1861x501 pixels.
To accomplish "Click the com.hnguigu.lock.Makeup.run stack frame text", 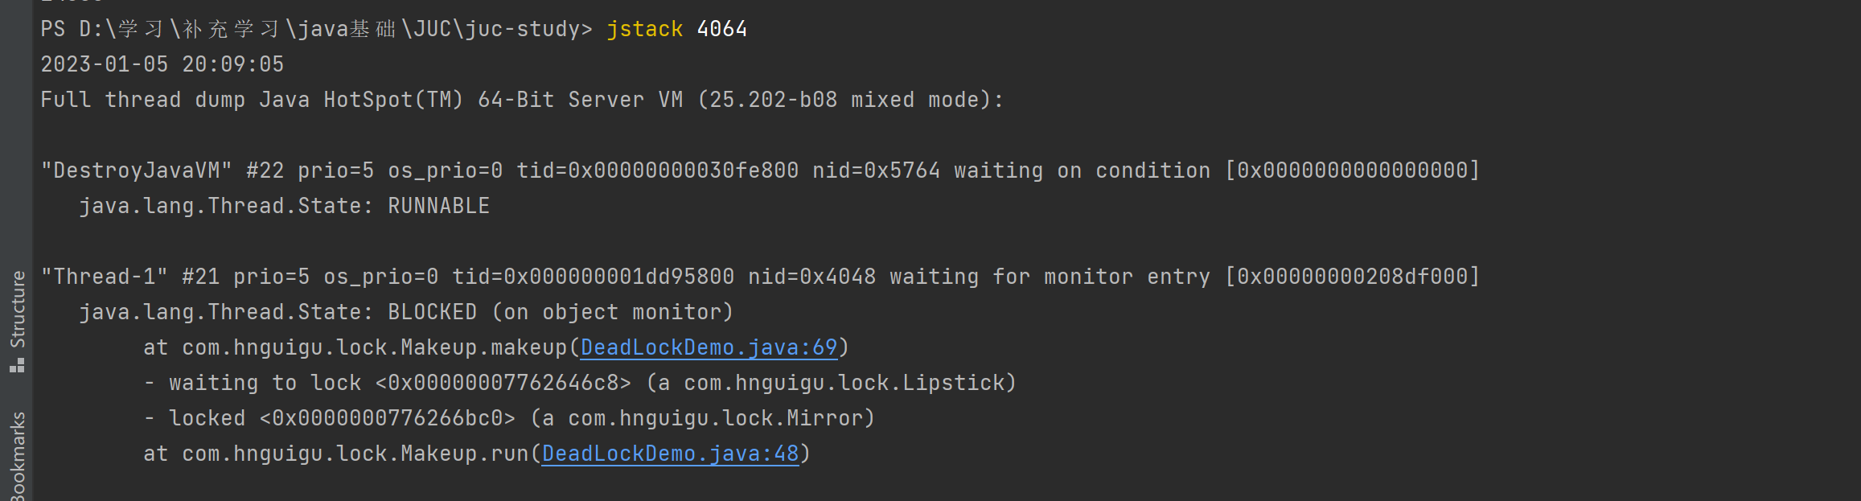I will pyautogui.click(x=355, y=454).
